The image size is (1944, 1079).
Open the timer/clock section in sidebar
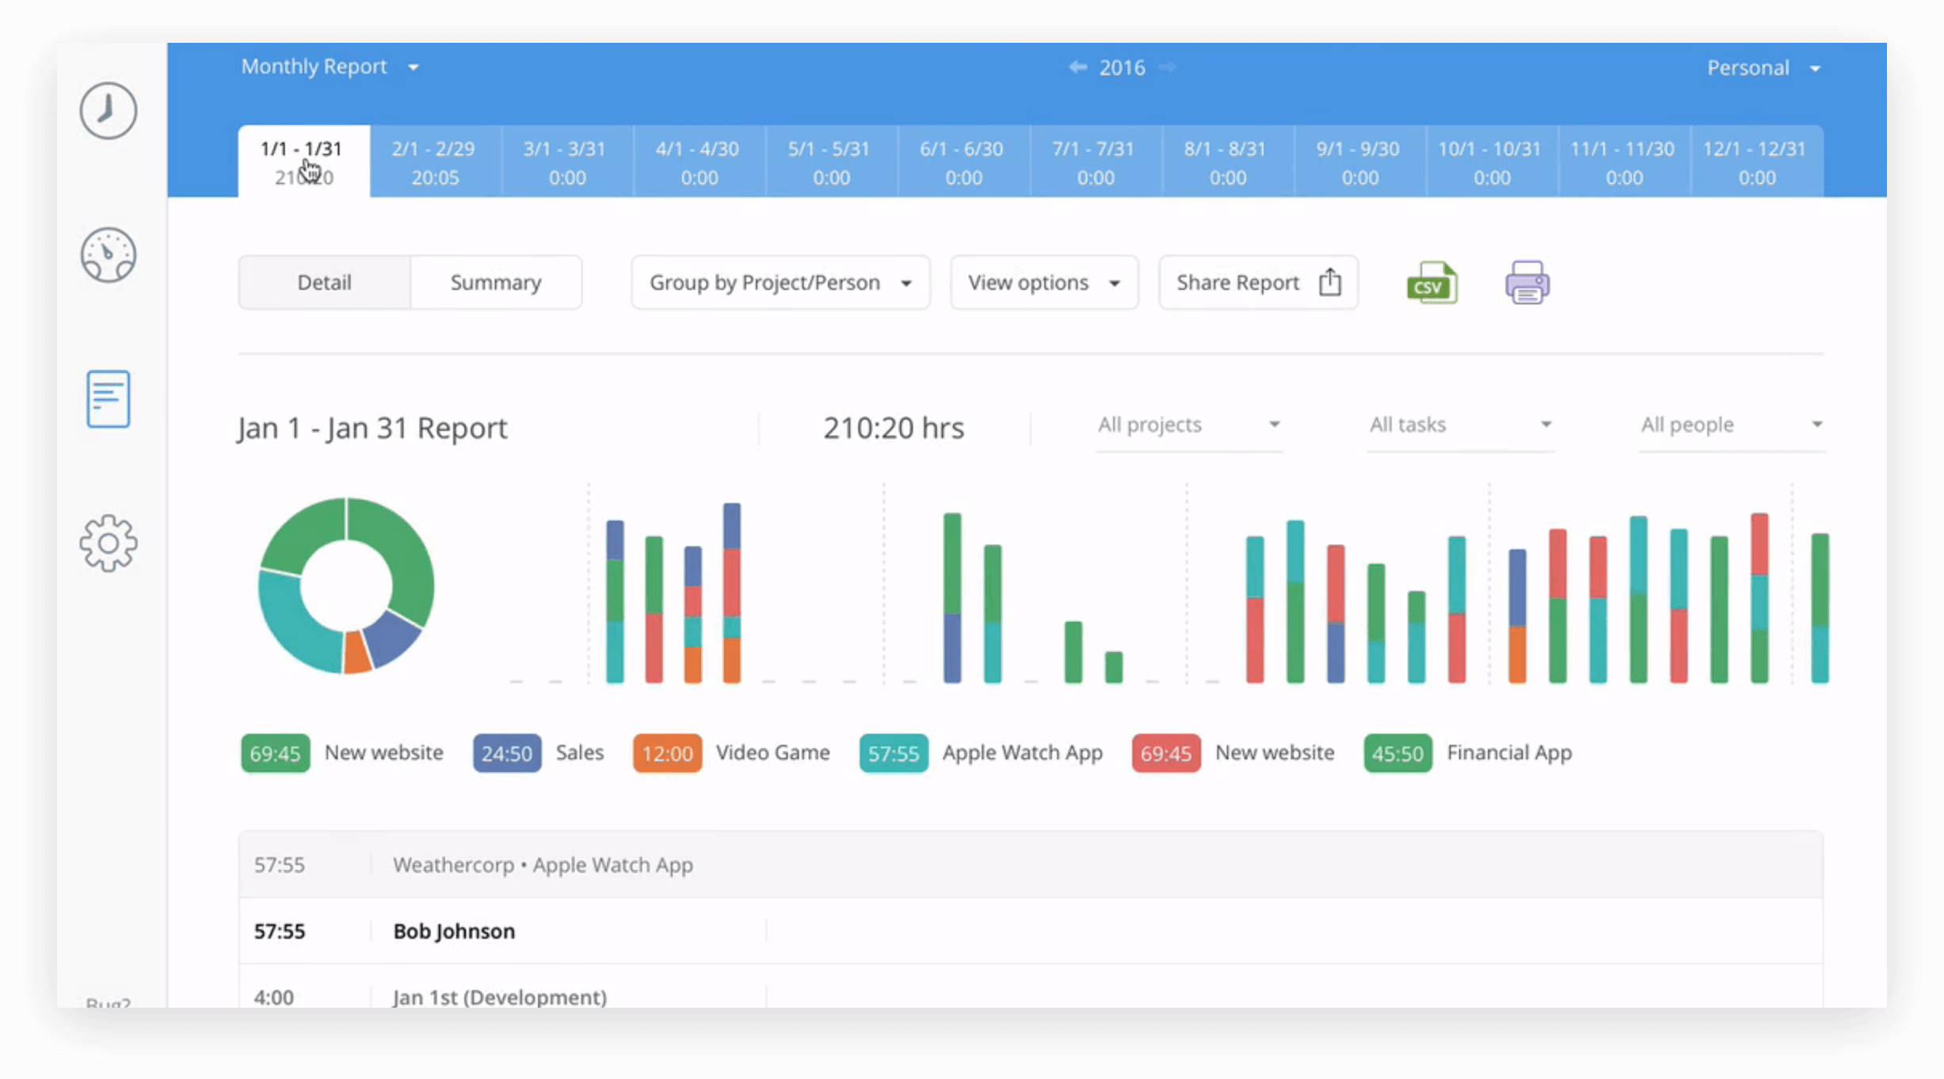click(108, 111)
